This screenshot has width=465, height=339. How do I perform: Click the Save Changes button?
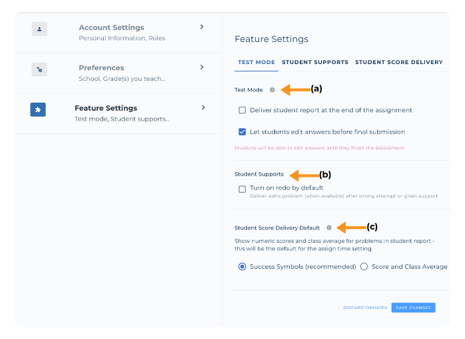click(x=413, y=308)
